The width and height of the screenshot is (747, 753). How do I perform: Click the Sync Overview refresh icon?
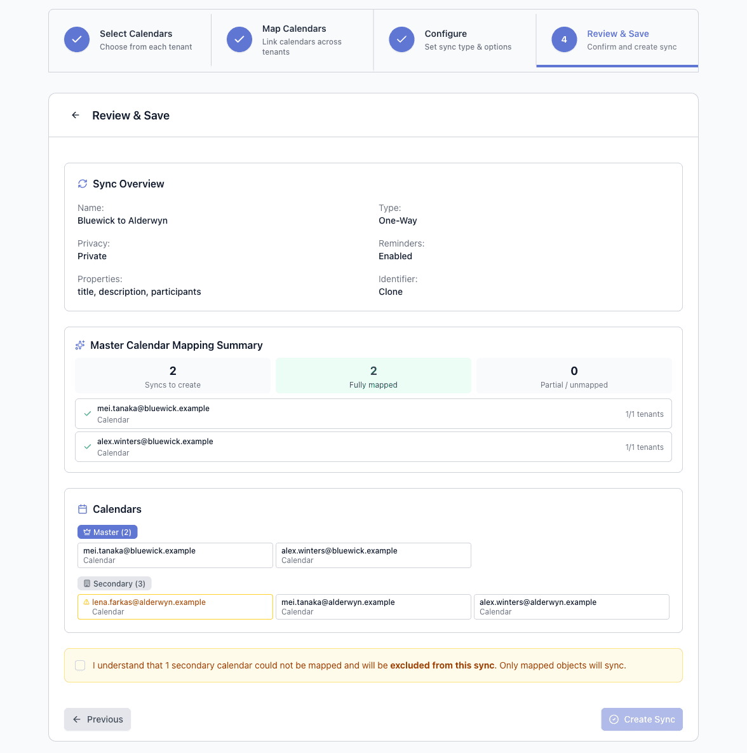pyautogui.click(x=83, y=184)
